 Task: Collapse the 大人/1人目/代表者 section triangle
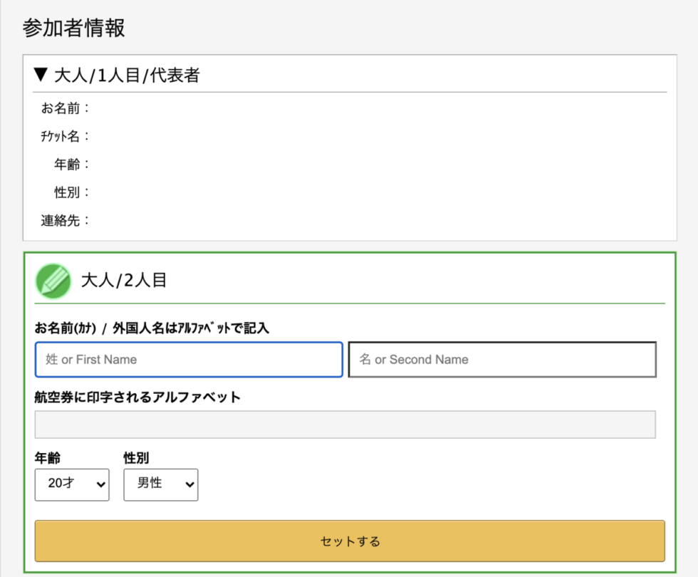point(41,75)
